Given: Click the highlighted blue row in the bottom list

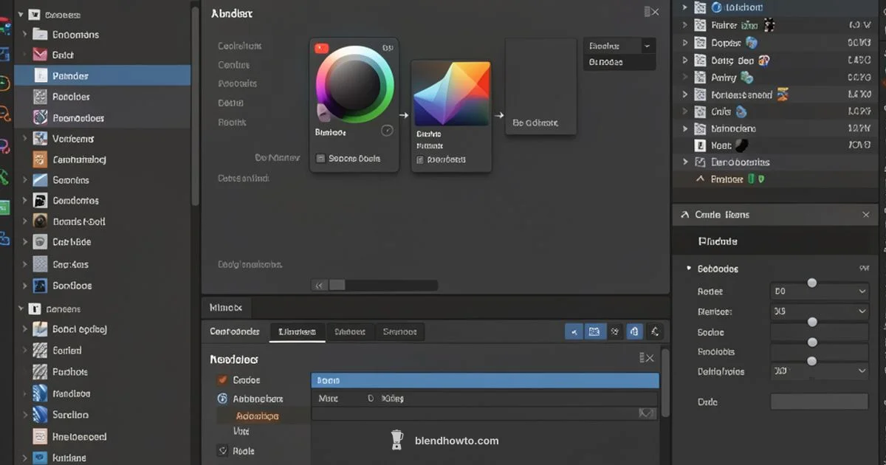Looking at the screenshot, I should pyautogui.click(x=484, y=379).
